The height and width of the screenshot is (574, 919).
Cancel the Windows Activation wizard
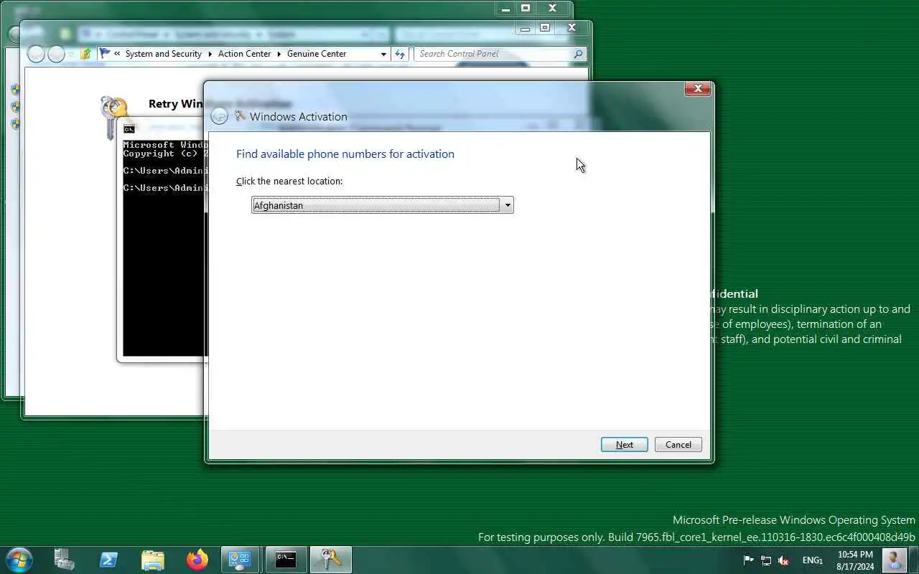tap(678, 445)
